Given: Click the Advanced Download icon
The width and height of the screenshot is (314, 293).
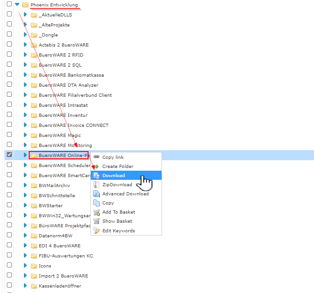Looking at the screenshot, I should point(96,194).
